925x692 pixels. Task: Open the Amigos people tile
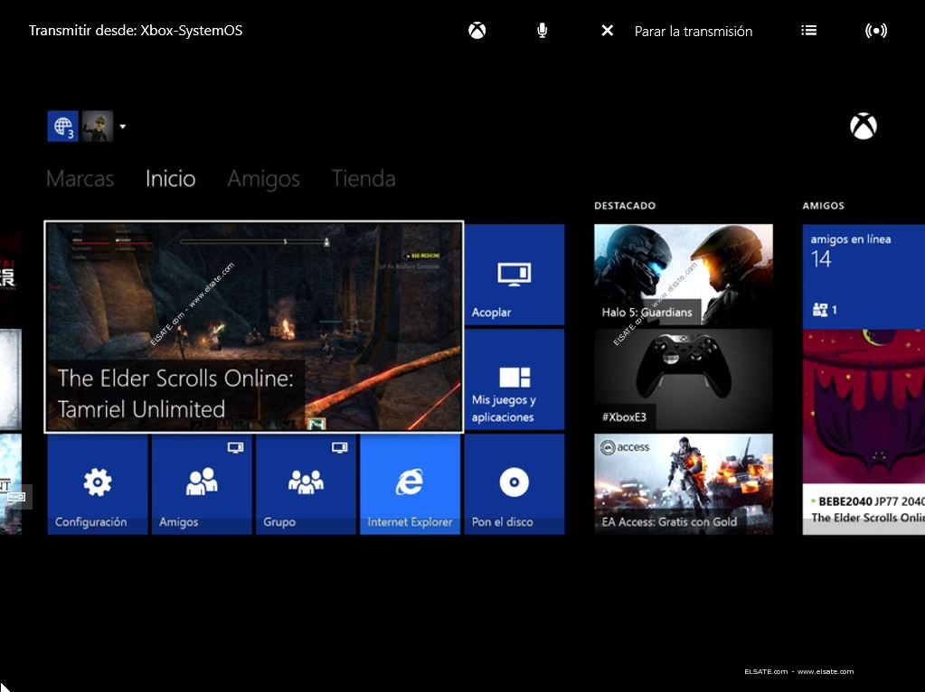point(202,484)
